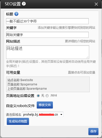Insert variable 页面名称:$pagename
This screenshot has height=138, width=102.
22,84
